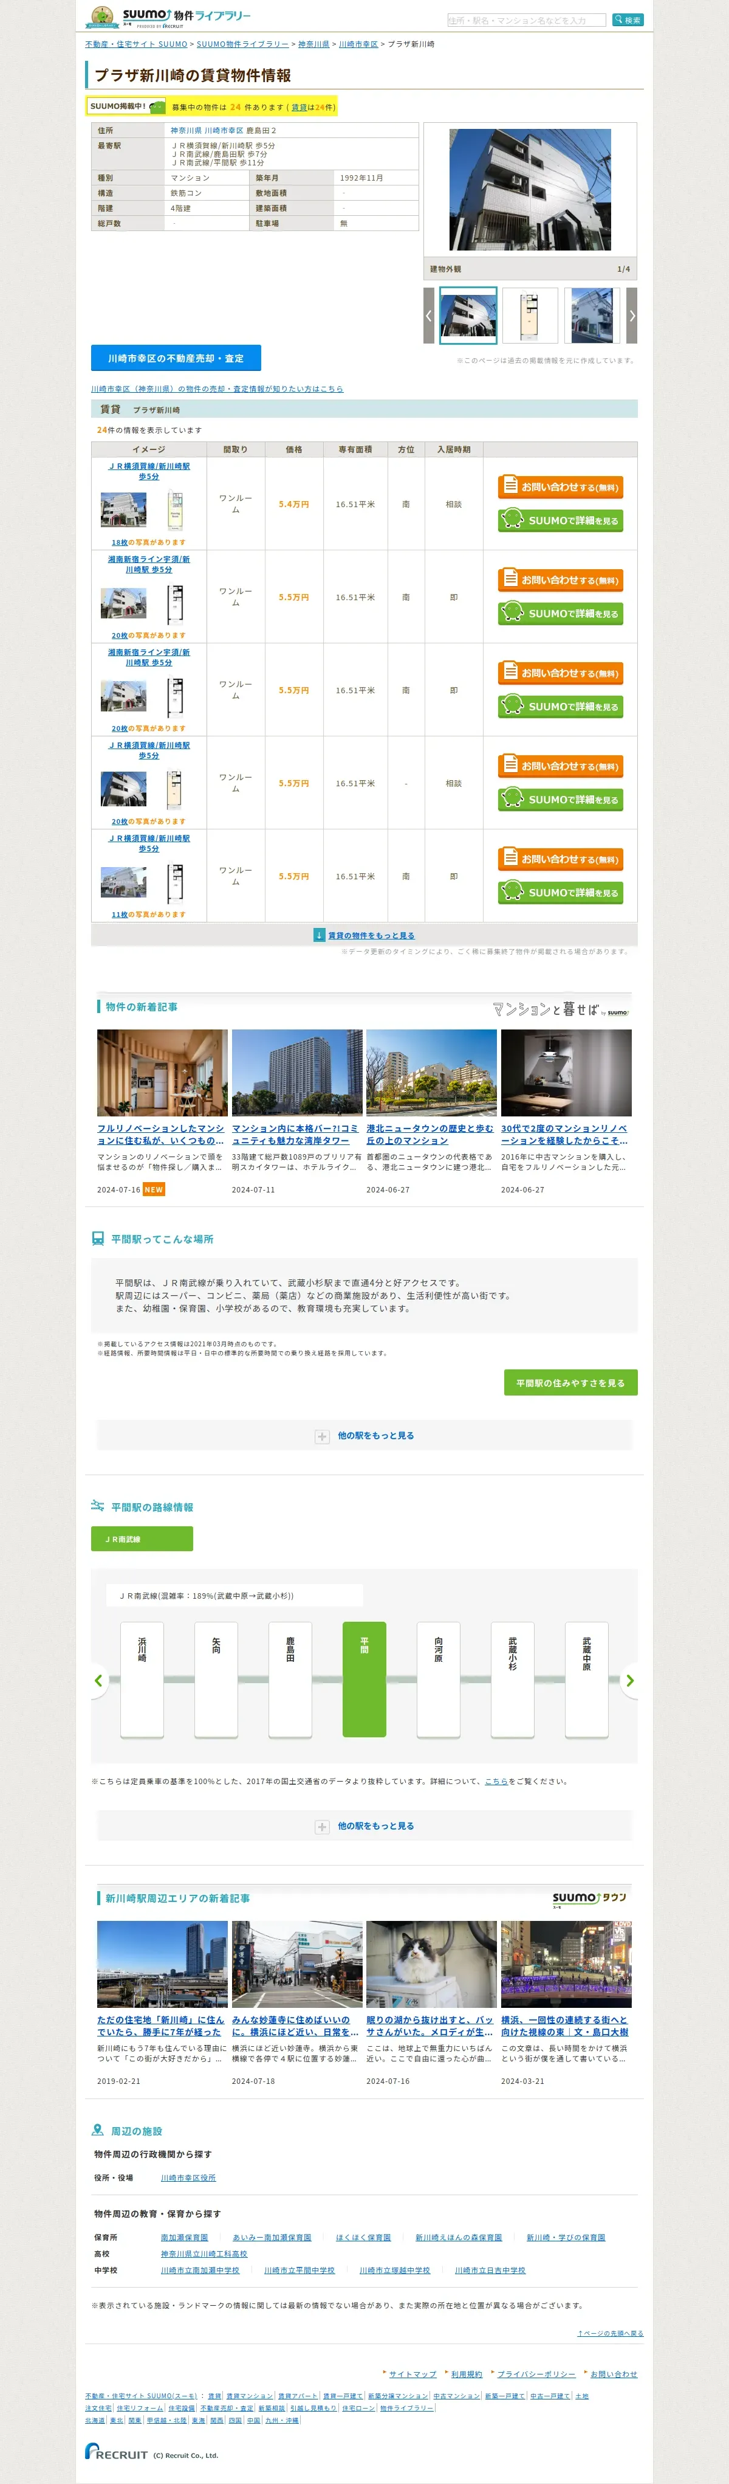Focus the address and station search field
Image resolution: width=729 pixels, height=2484 pixels.
(527, 20)
